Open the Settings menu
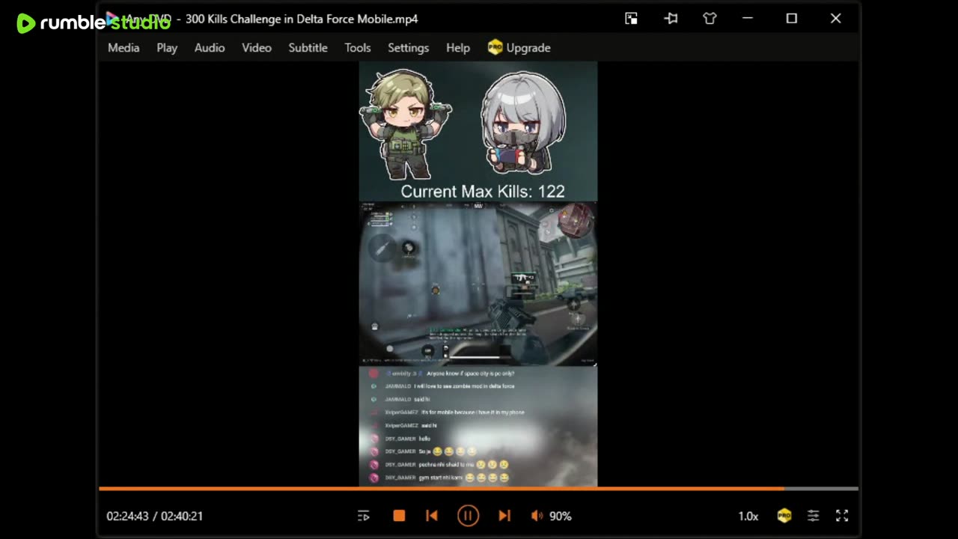The image size is (958, 539). pyautogui.click(x=409, y=48)
